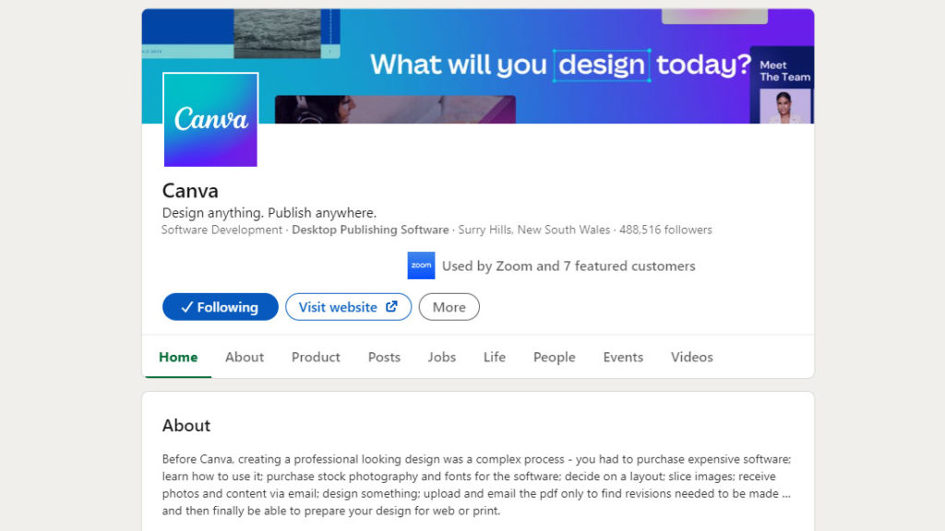Click Used by Zoom and 7 featured customers
The height and width of the screenshot is (531, 945).
coord(568,265)
